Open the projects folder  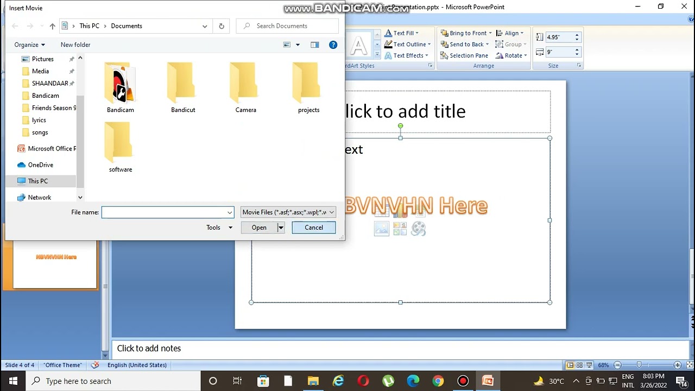(x=308, y=87)
